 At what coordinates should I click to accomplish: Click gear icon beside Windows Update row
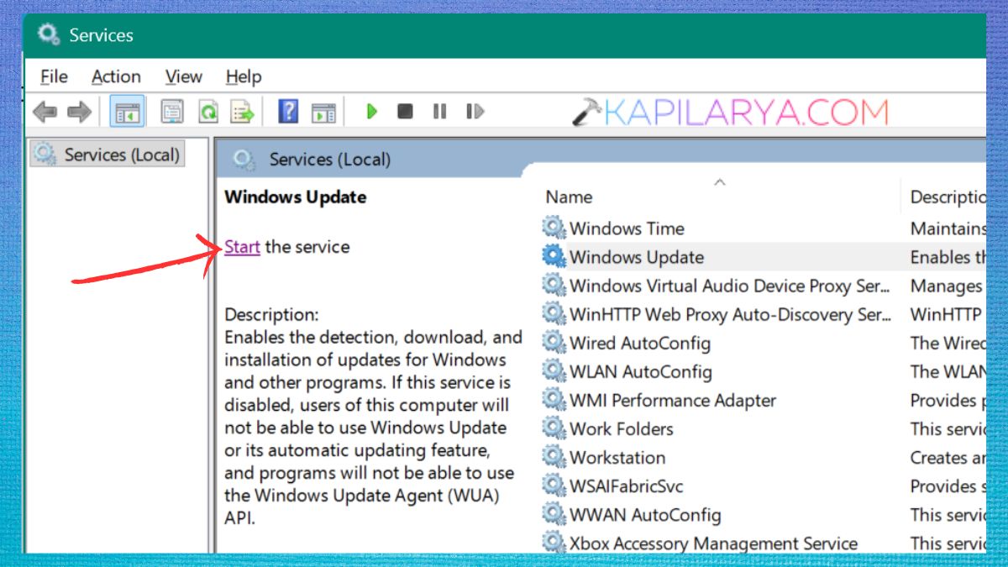click(554, 256)
